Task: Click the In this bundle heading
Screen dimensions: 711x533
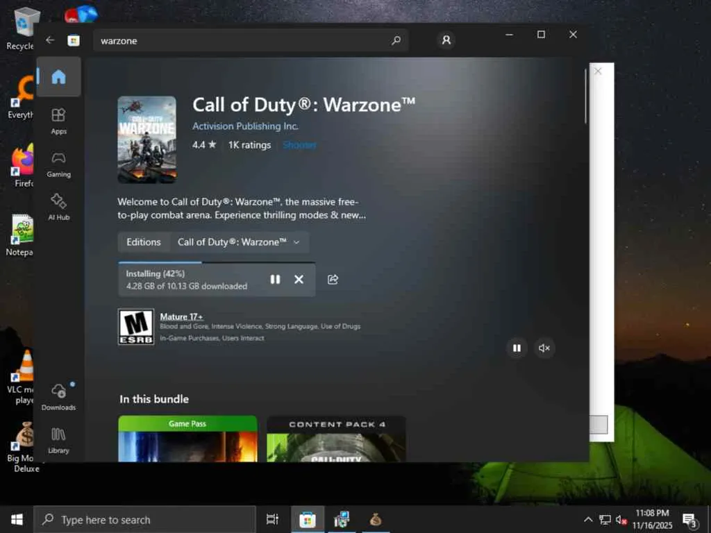Action: pyautogui.click(x=154, y=399)
